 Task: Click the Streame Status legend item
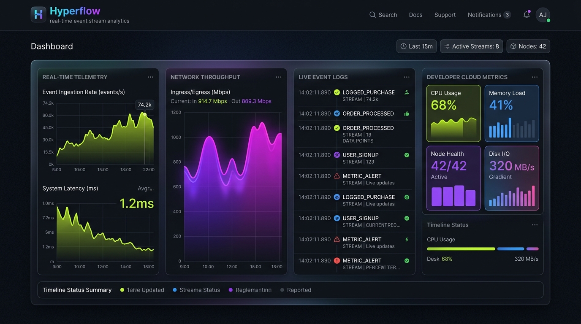[x=196, y=290]
